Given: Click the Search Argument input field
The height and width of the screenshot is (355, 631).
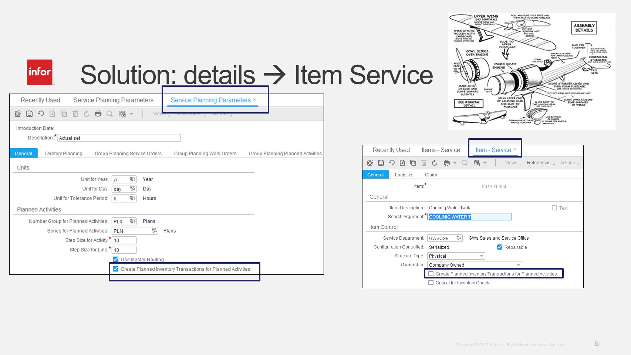Looking at the screenshot, I should pyautogui.click(x=469, y=217).
